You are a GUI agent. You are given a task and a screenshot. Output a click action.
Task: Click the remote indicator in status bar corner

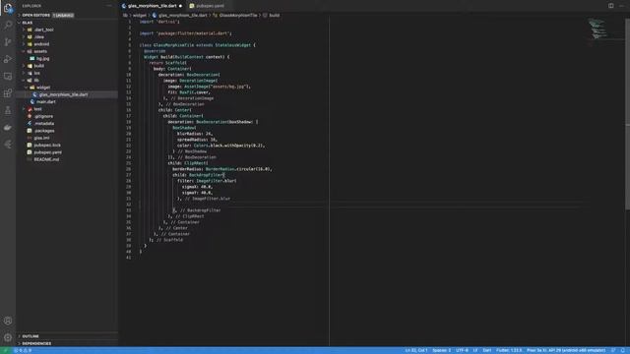point(5,350)
